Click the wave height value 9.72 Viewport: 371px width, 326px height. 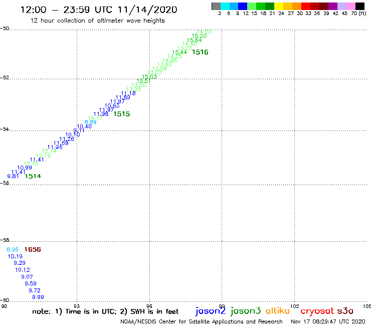pyautogui.click(x=35, y=290)
